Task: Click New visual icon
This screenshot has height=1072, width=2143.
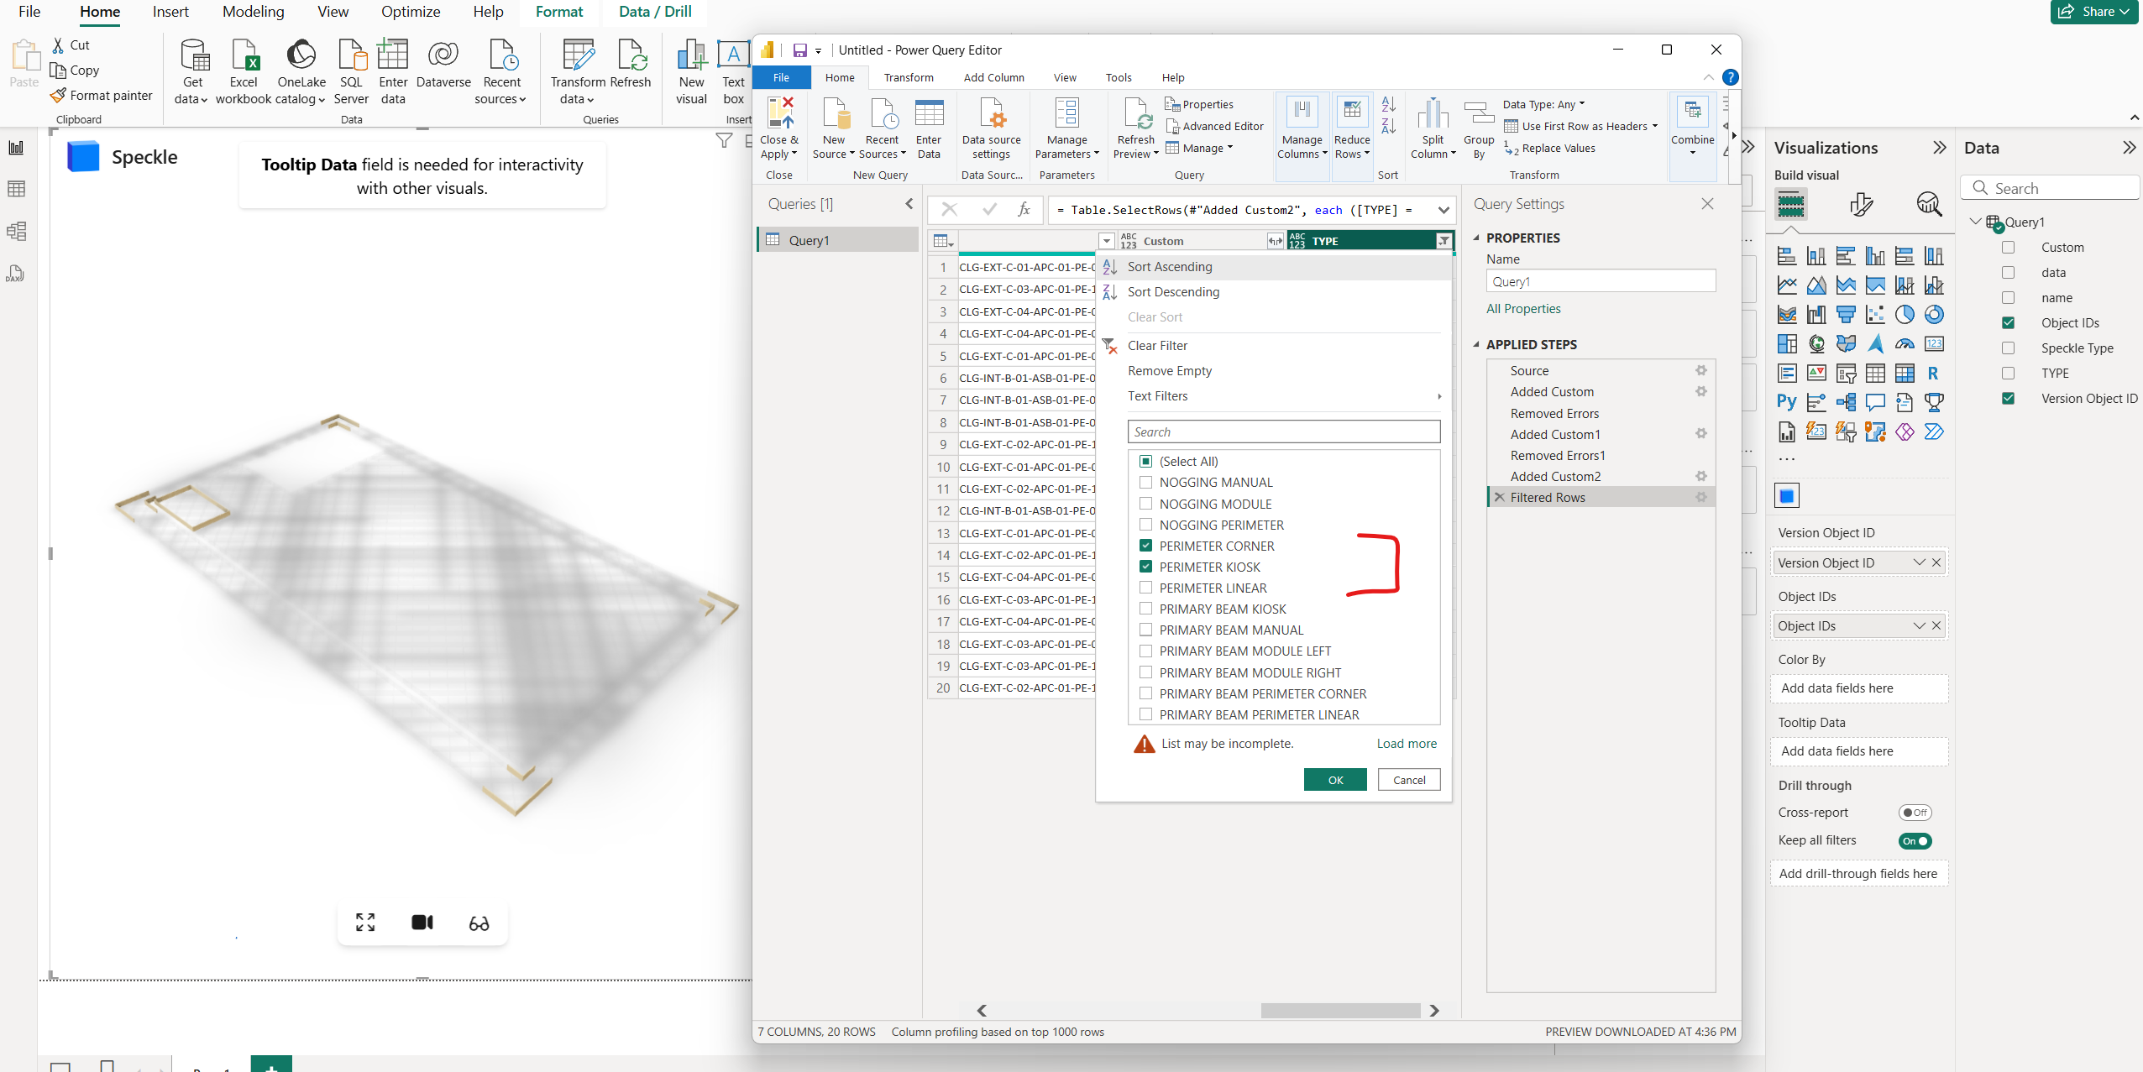Action: (x=691, y=55)
